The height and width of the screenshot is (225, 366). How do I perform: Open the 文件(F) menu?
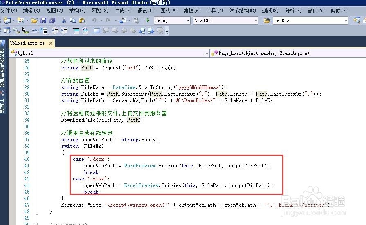click(x=9, y=11)
